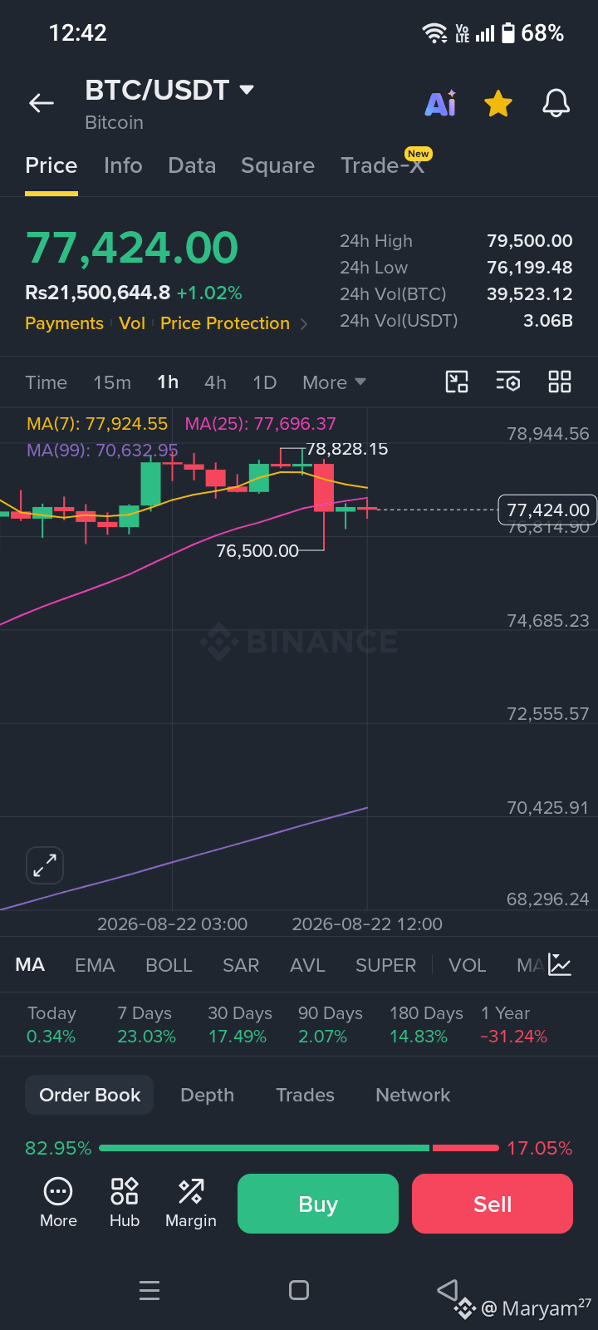Open Android recent apps menu button
Screen dimensions: 598x1330
coord(149,1290)
